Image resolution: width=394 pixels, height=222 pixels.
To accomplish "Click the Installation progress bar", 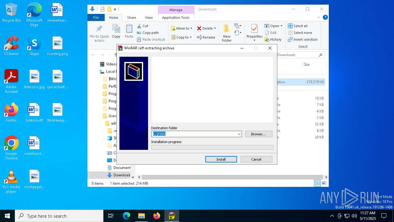I will click(212, 147).
